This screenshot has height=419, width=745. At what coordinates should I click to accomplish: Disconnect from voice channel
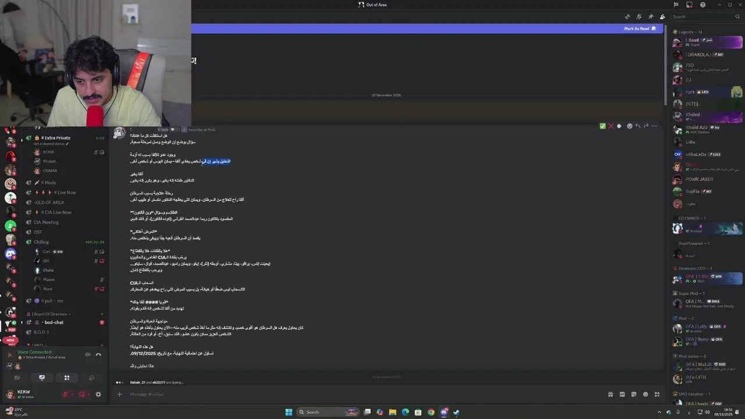(98, 354)
